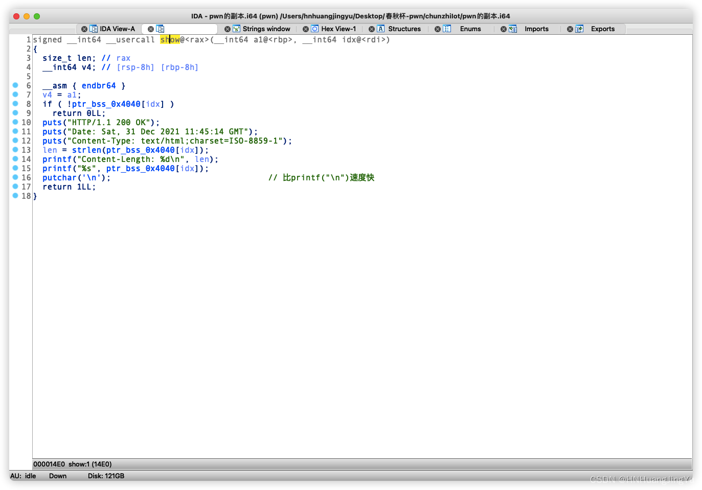Toggle breakpoint dot on line 14

click(15, 159)
